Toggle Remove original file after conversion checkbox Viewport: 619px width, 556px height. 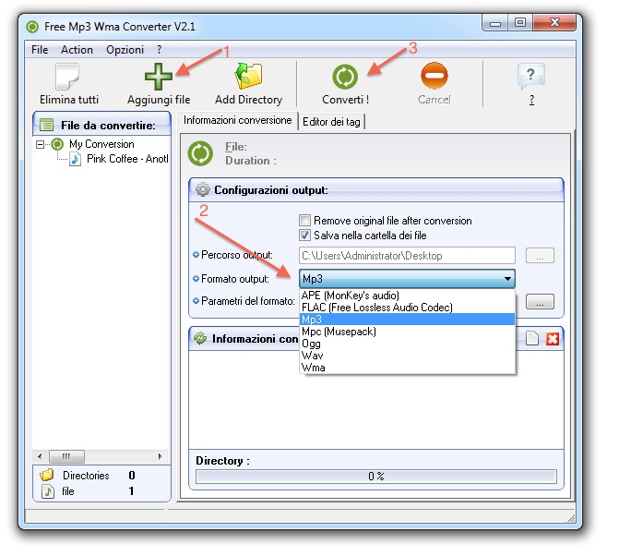pyautogui.click(x=304, y=221)
